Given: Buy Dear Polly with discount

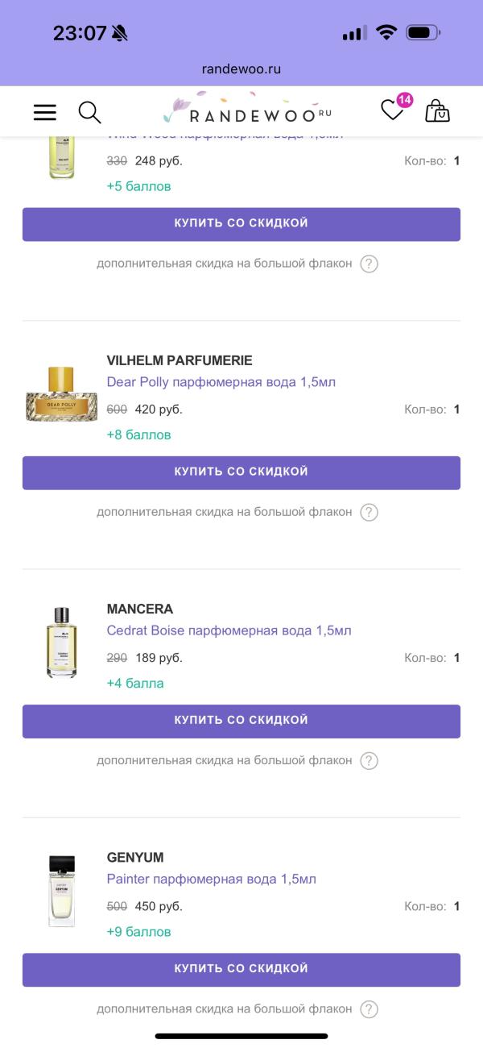Looking at the screenshot, I should pyautogui.click(x=242, y=472).
